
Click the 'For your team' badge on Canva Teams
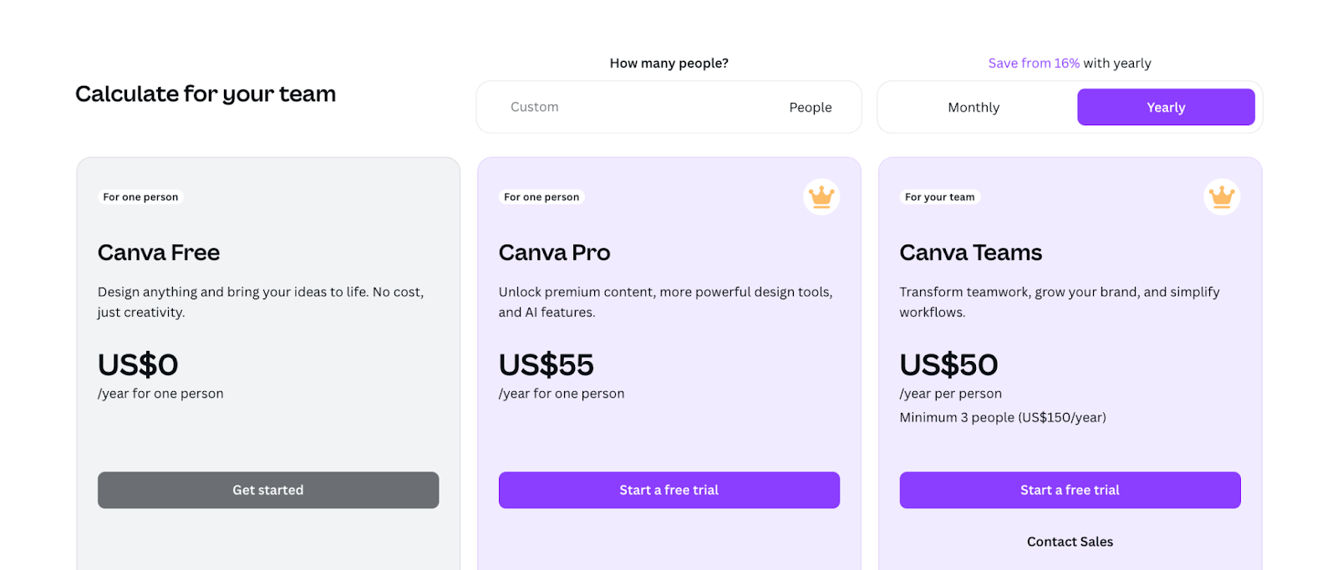pos(940,196)
